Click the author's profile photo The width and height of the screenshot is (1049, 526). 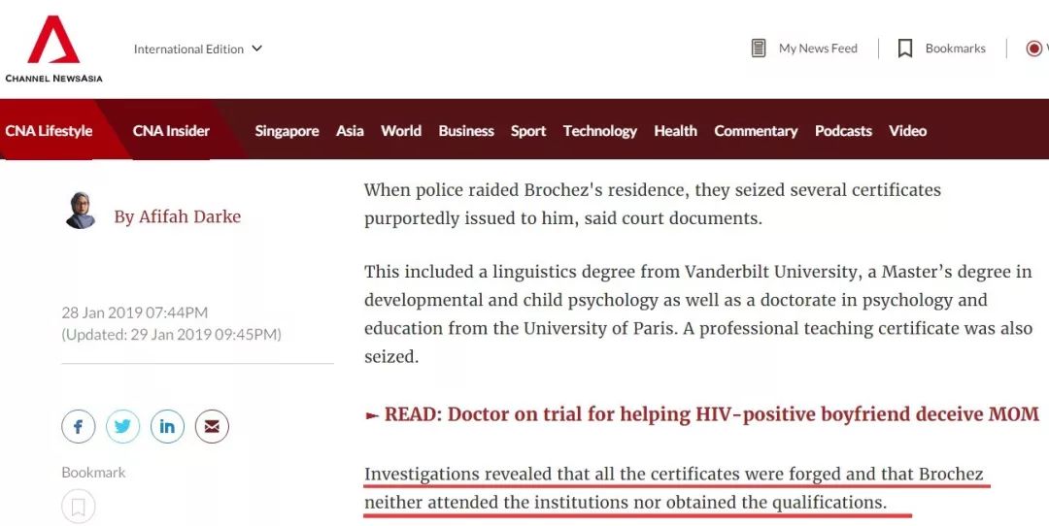click(81, 211)
